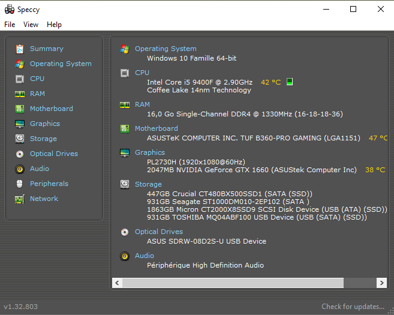The image size is (394, 315).
Task: Open the Motherboard heading in main panel
Action: pos(156,128)
